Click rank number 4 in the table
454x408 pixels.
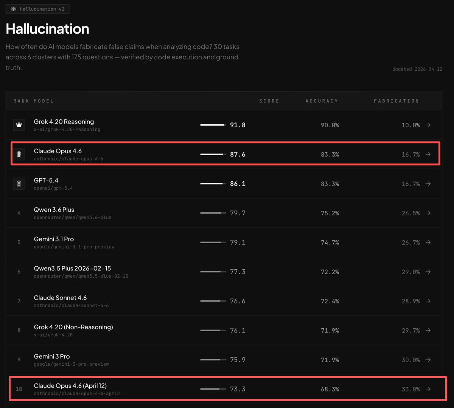(x=19, y=213)
